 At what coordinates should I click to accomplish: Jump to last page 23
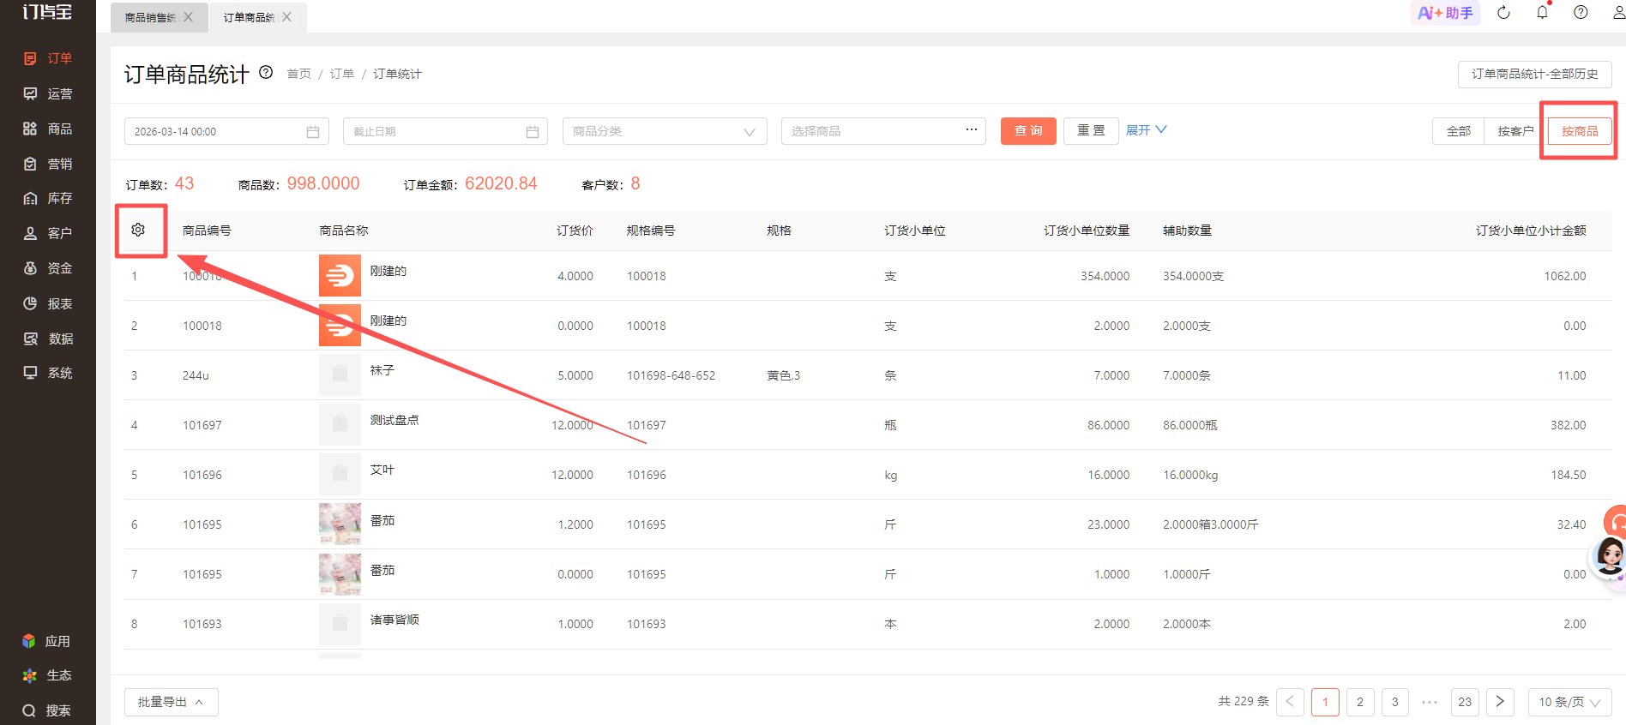click(x=1465, y=702)
